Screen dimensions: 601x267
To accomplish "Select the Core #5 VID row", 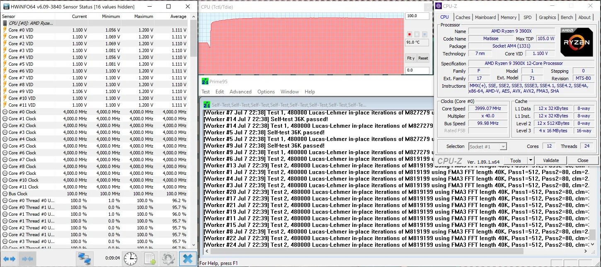I will click(95, 64).
